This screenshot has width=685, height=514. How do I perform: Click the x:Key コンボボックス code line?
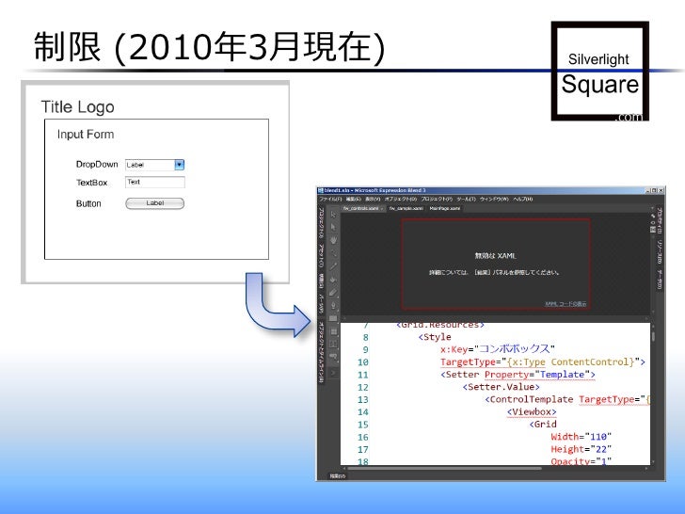point(498,348)
